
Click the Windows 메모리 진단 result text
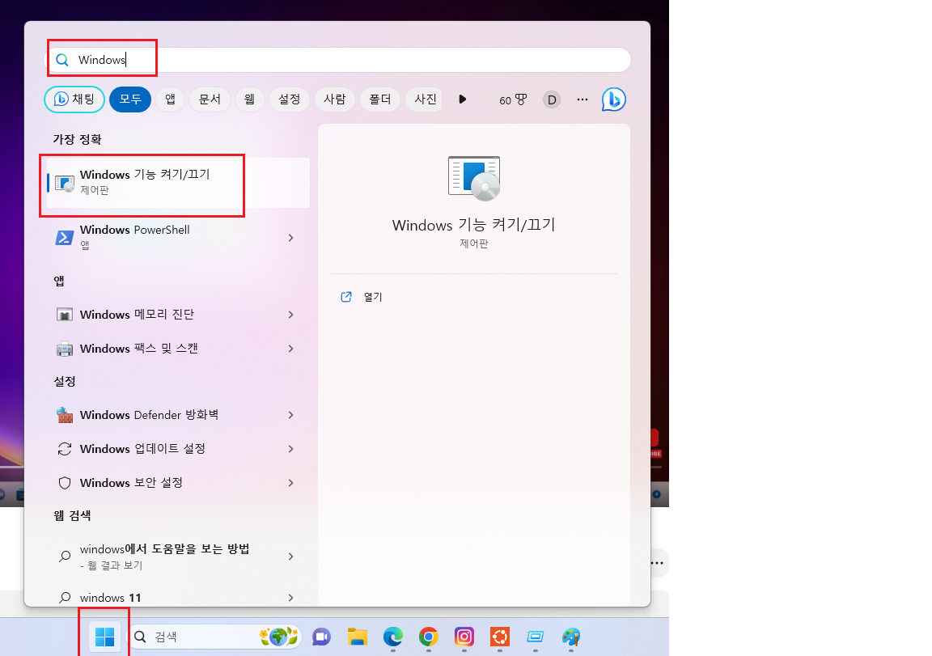pos(137,315)
